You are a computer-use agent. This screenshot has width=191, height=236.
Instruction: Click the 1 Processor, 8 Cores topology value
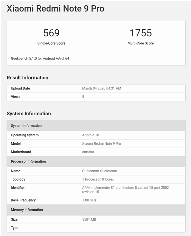tap(98, 179)
